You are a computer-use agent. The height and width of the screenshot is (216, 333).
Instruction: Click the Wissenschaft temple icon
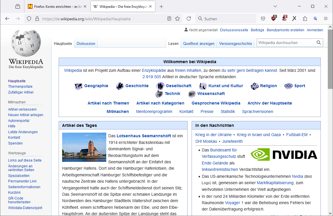(192, 94)
